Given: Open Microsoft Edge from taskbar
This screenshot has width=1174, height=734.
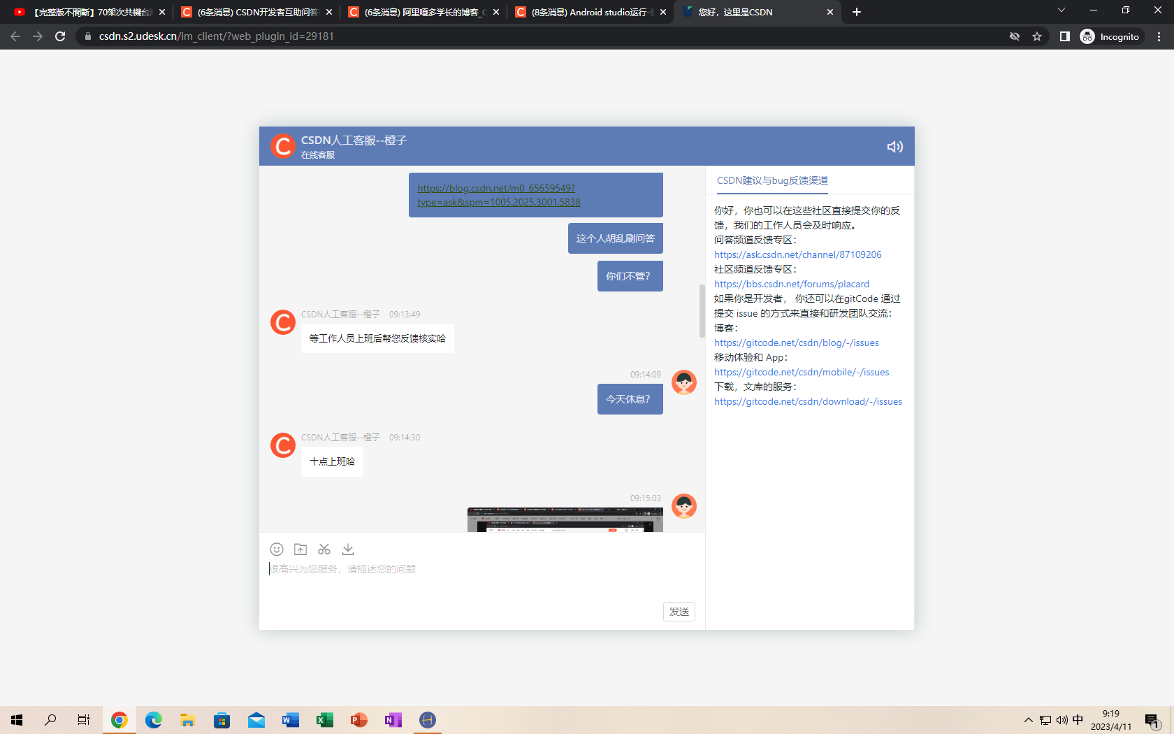Looking at the screenshot, I should 154,720.
